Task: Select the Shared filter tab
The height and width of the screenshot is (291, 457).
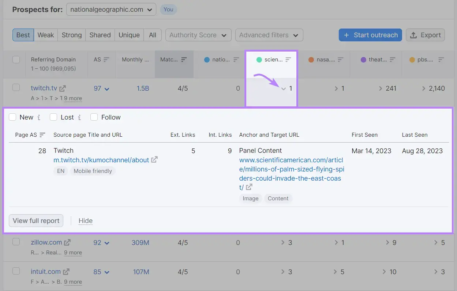Action: point(100,35)
